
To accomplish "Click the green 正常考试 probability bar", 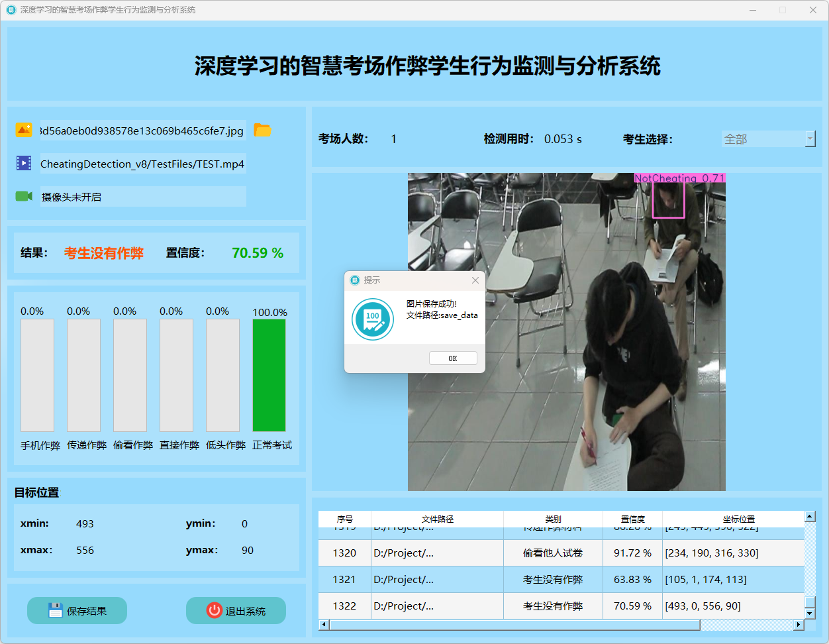I will click(269, 375).
